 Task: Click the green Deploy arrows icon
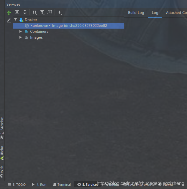9,13
